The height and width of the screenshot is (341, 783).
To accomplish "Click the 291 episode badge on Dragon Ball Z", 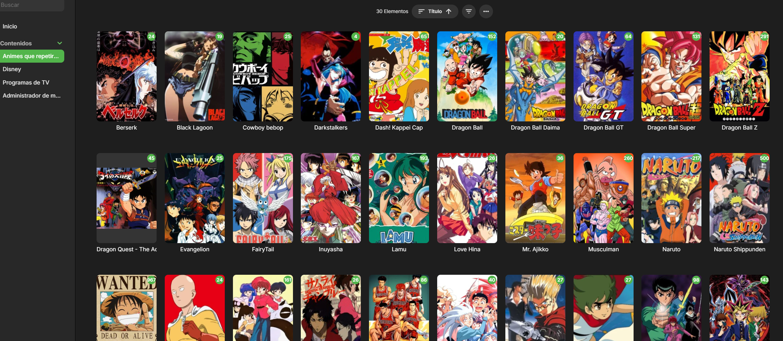I will pos(764,37).
